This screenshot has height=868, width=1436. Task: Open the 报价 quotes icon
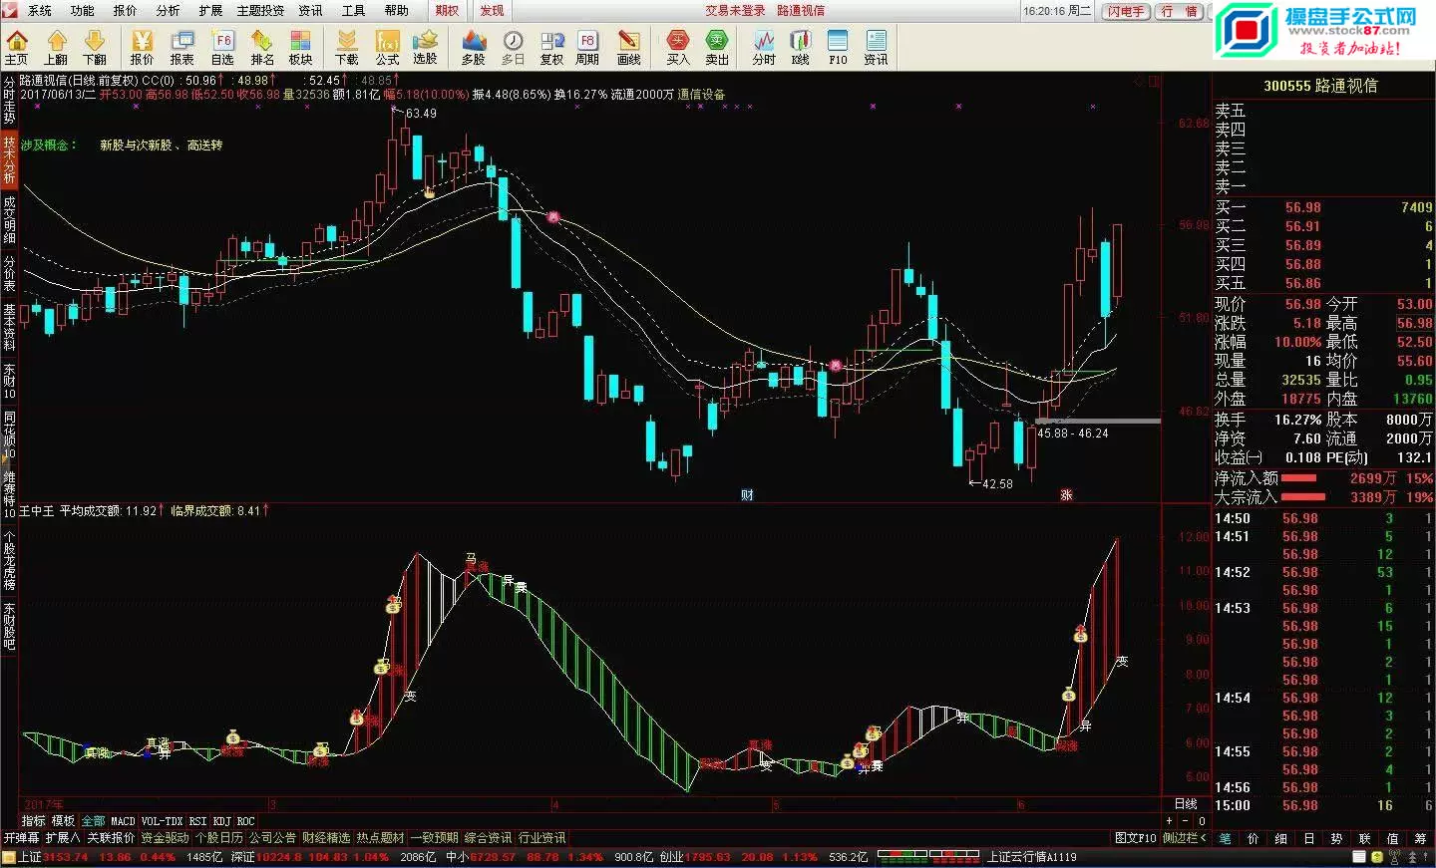pyautogui.click(x=142, y=47)
